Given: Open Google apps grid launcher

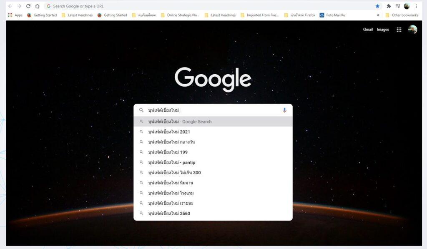Looking at the screenshot, I should 399,30.
